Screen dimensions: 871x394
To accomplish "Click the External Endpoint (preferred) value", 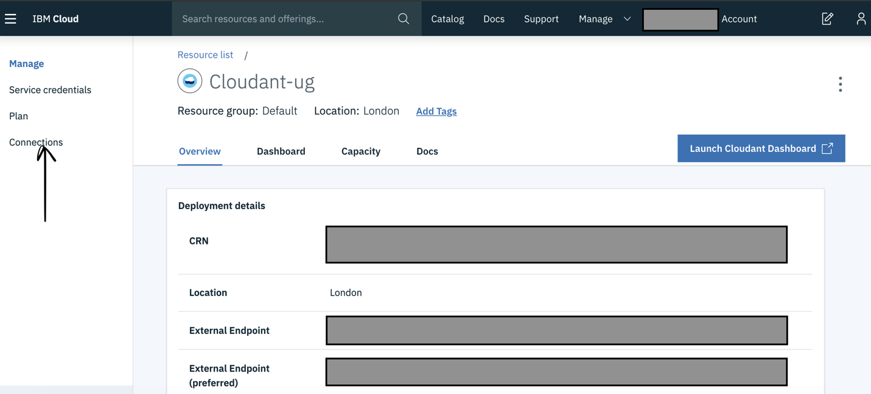I will (x=556, y=372).
